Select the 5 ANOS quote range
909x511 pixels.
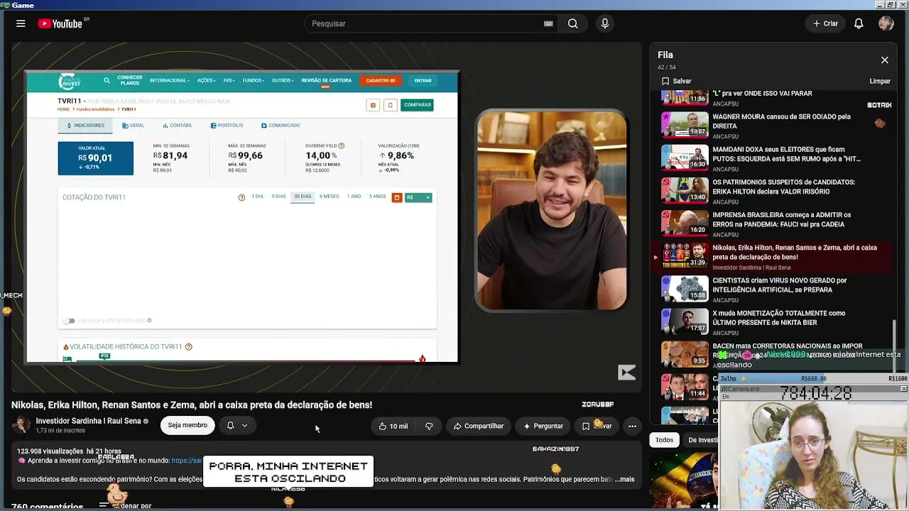377,197
